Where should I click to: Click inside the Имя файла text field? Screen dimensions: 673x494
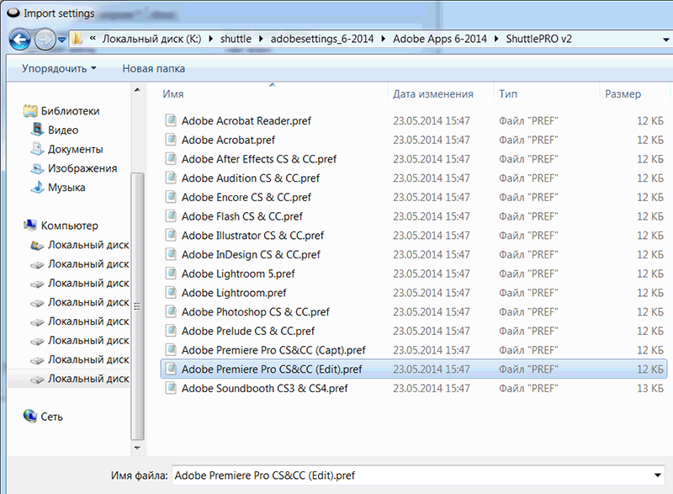[x=412, y=475]
